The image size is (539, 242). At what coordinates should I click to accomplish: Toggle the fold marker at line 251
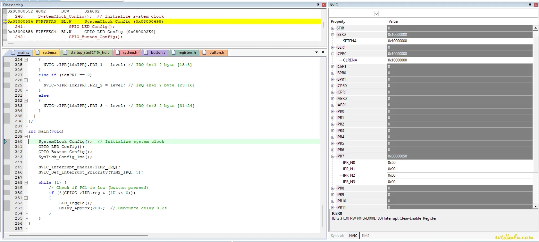pos(26,198)
